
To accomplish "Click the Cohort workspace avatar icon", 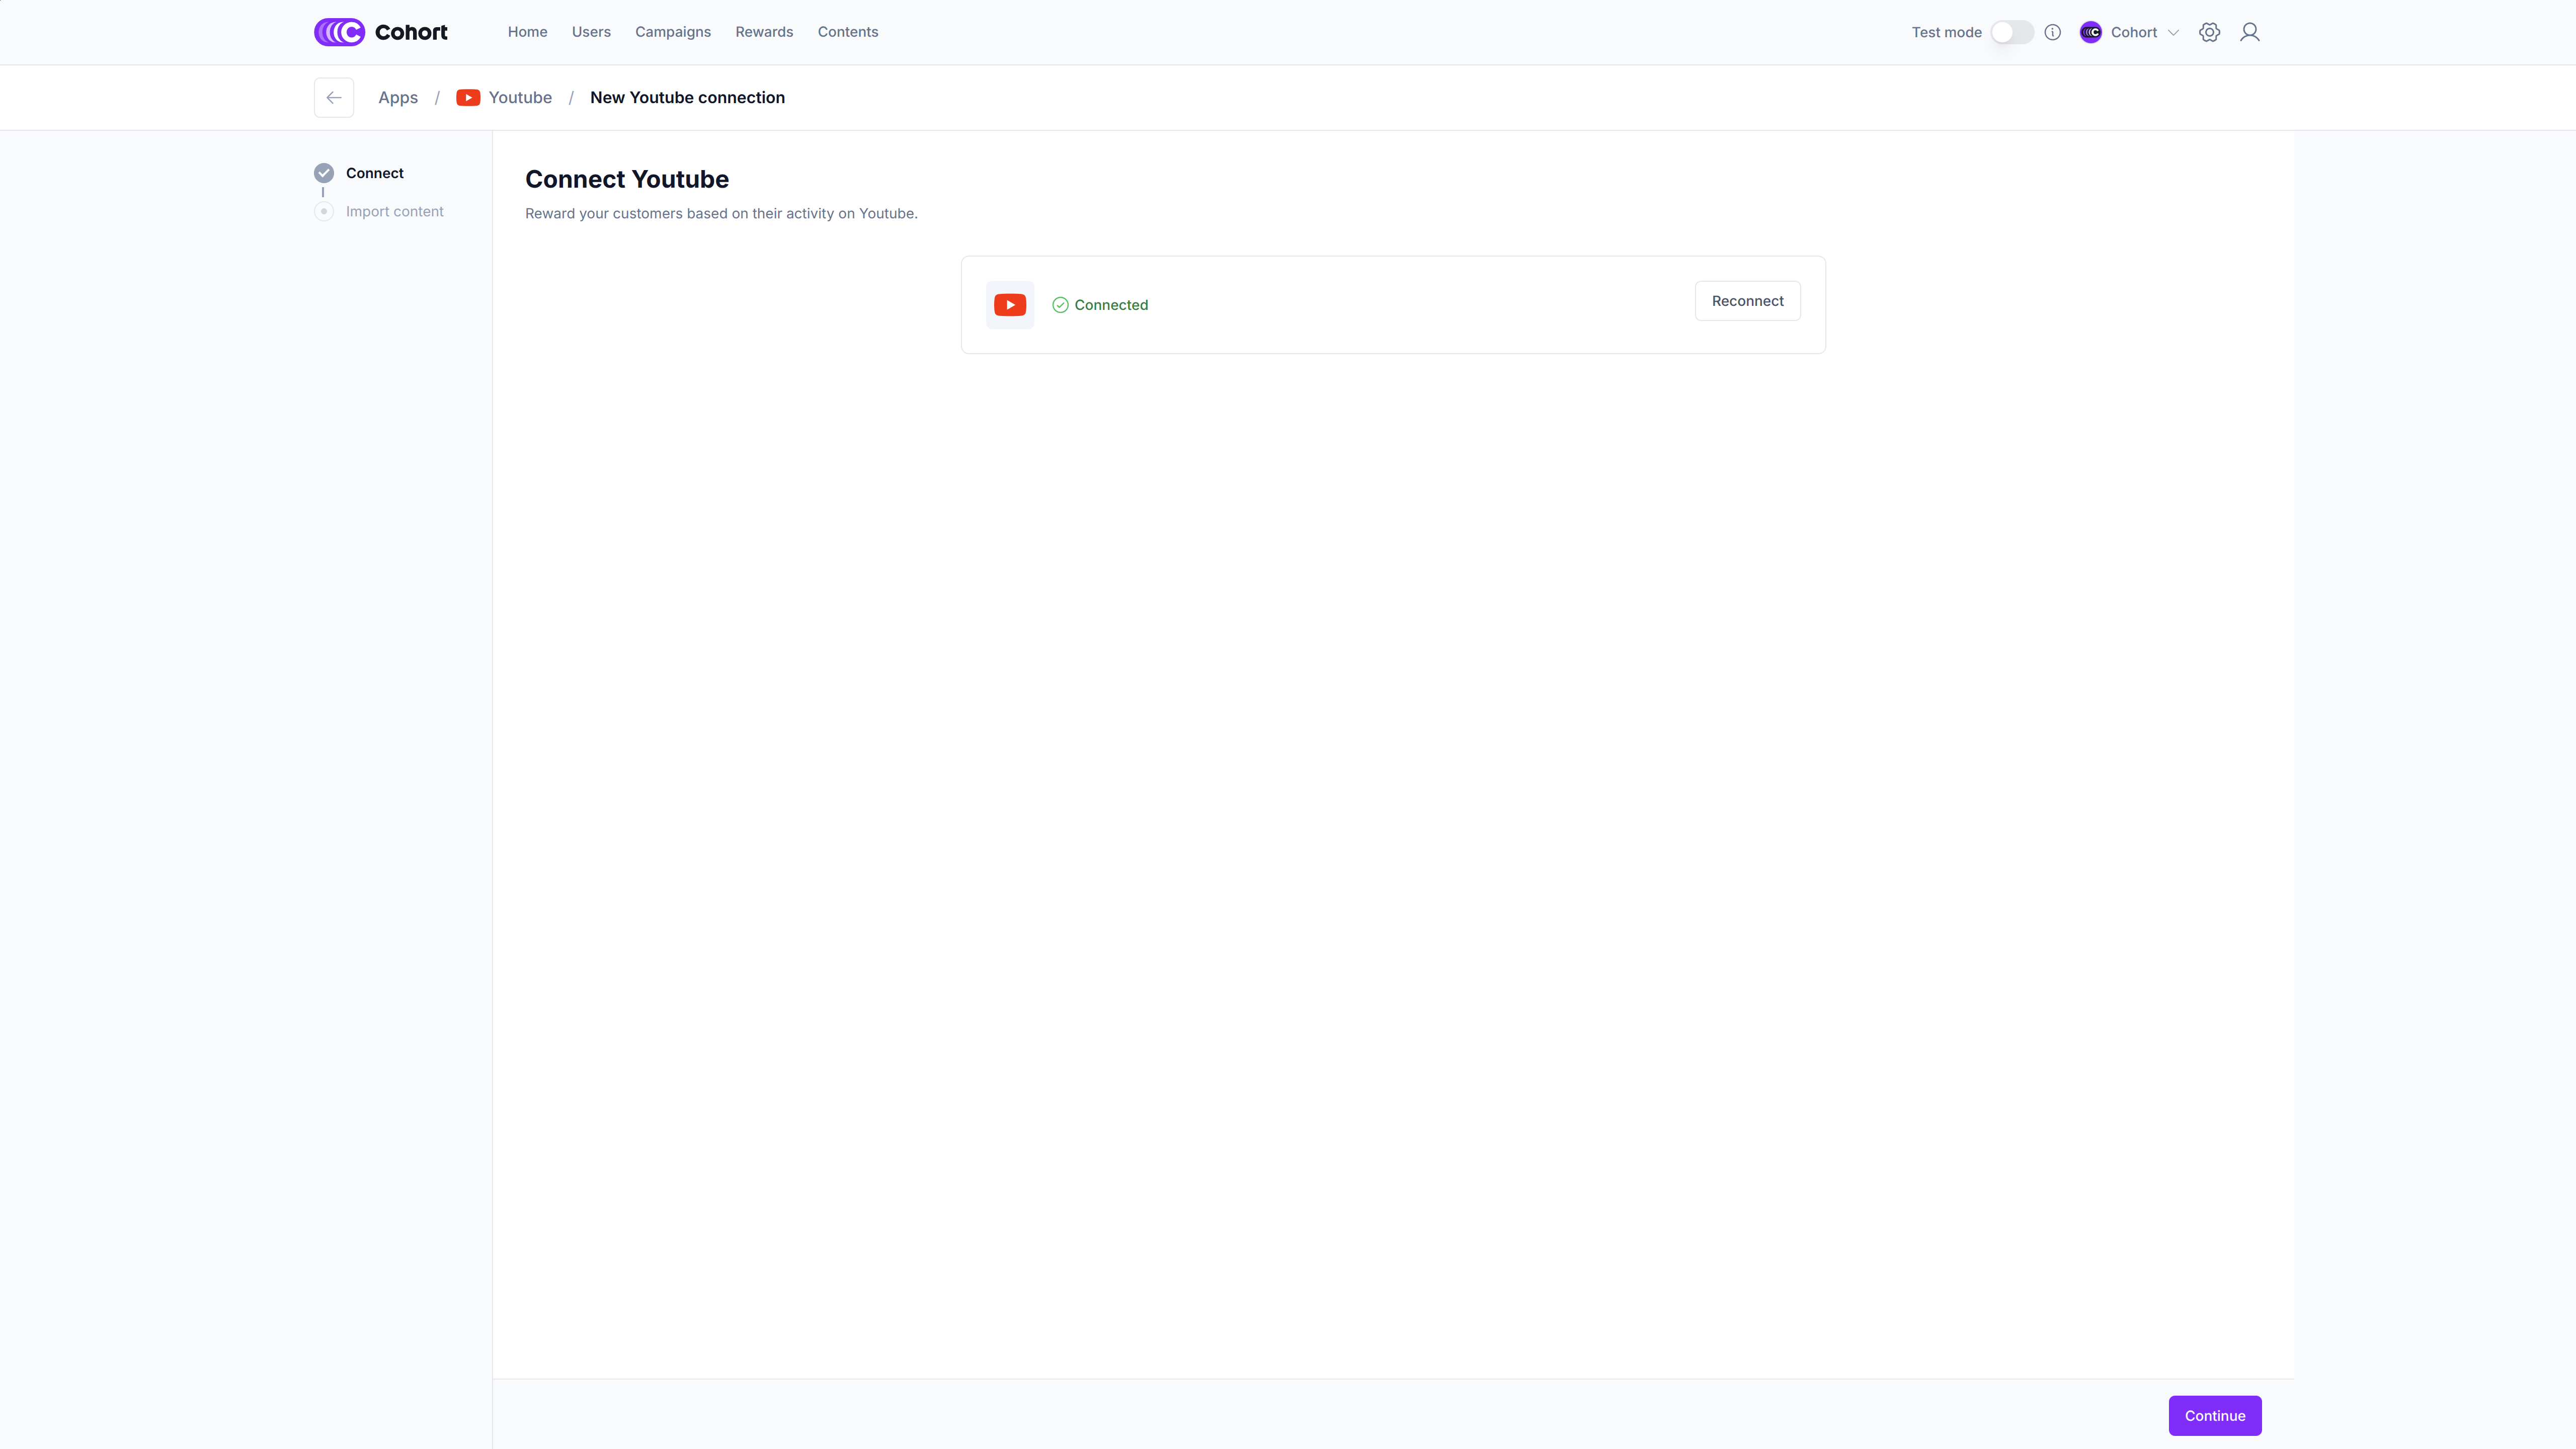I will 2090,32.
